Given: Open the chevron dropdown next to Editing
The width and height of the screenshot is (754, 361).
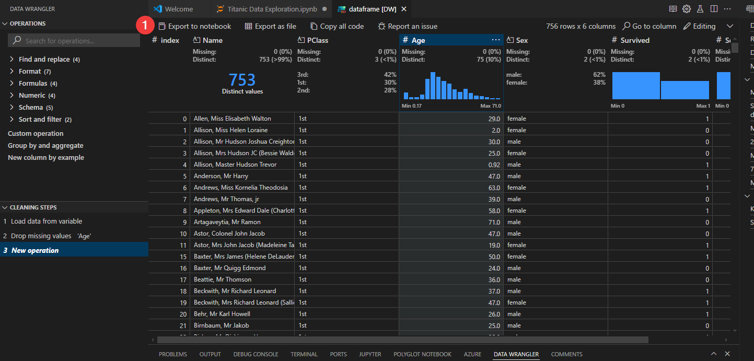Looking at the screenshot, I should pos(729,26).
